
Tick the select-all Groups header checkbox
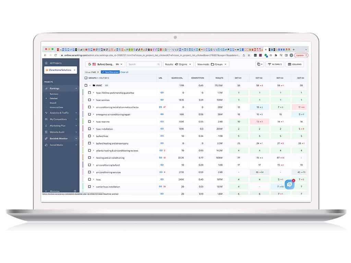pyautogui.click(x=86, y=78)
